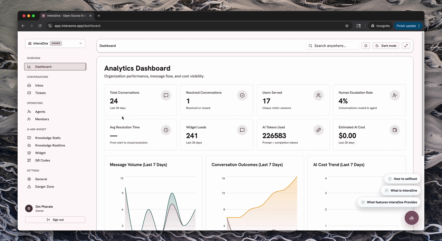Click the Danger Zone warning triangle icon
Image resolution: width=442 pixels, height=241 pixels.
[x=29, y=187]
